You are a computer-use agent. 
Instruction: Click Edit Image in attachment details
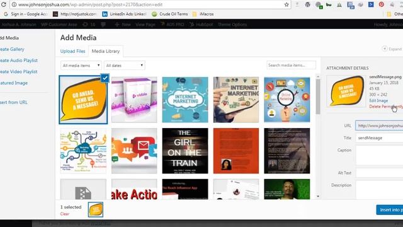[378, 101]
